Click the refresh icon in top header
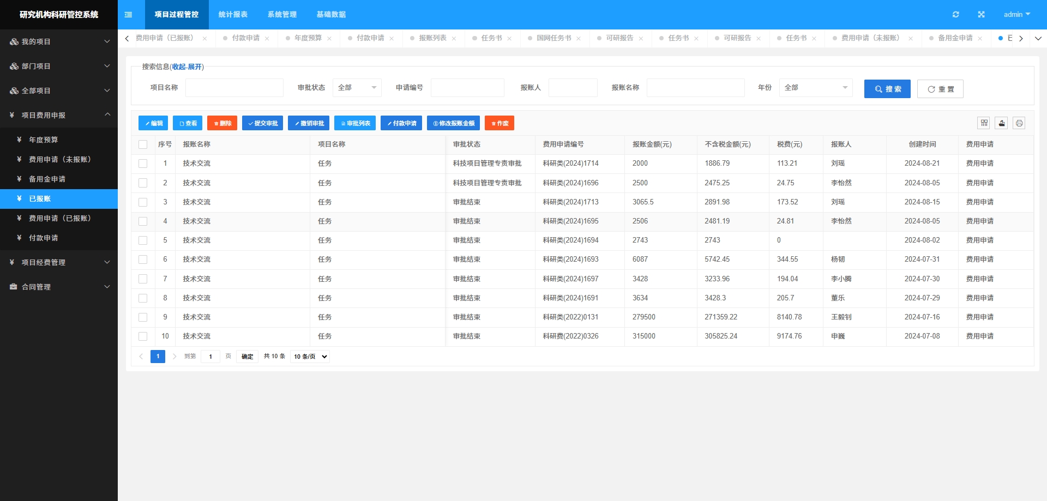The width and height of the screenshot is (1047, 501). pyautogui.click(x=955, y=15)
